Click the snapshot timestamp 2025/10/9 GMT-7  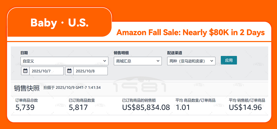click(x=72, y=88)
